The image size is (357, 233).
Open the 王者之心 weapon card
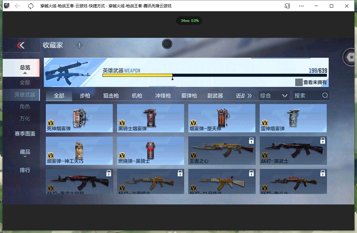(222, 151)
